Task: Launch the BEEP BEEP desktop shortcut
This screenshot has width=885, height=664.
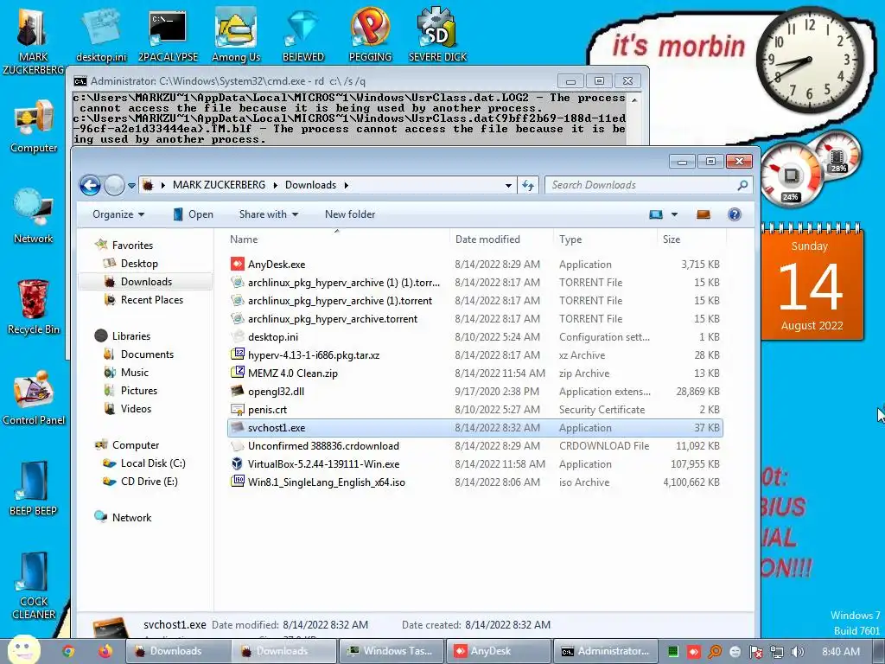Action: [x=34, y=488]
